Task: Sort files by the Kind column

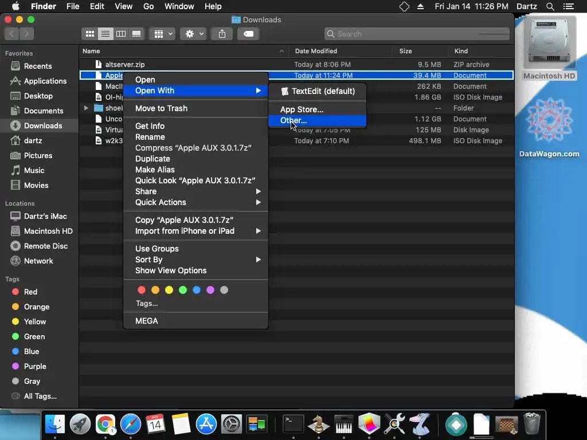Action: pos(481,51)
